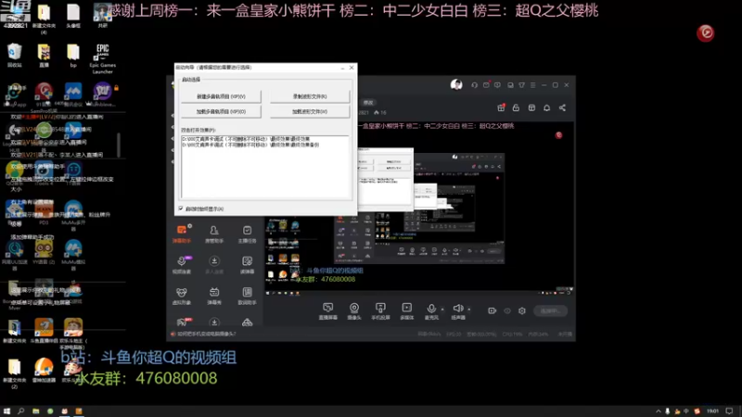Click the record video icon beside the eye
The image size is (742, 417).
(x=493, y=310)
